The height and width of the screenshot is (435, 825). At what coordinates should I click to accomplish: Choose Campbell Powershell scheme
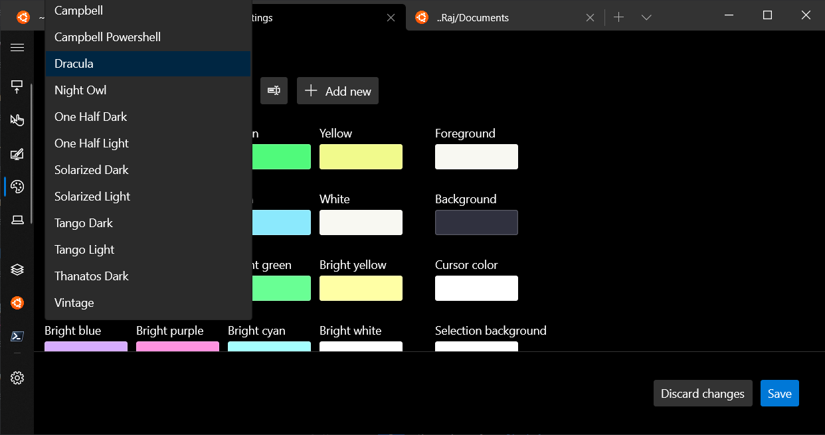[149, 37]
